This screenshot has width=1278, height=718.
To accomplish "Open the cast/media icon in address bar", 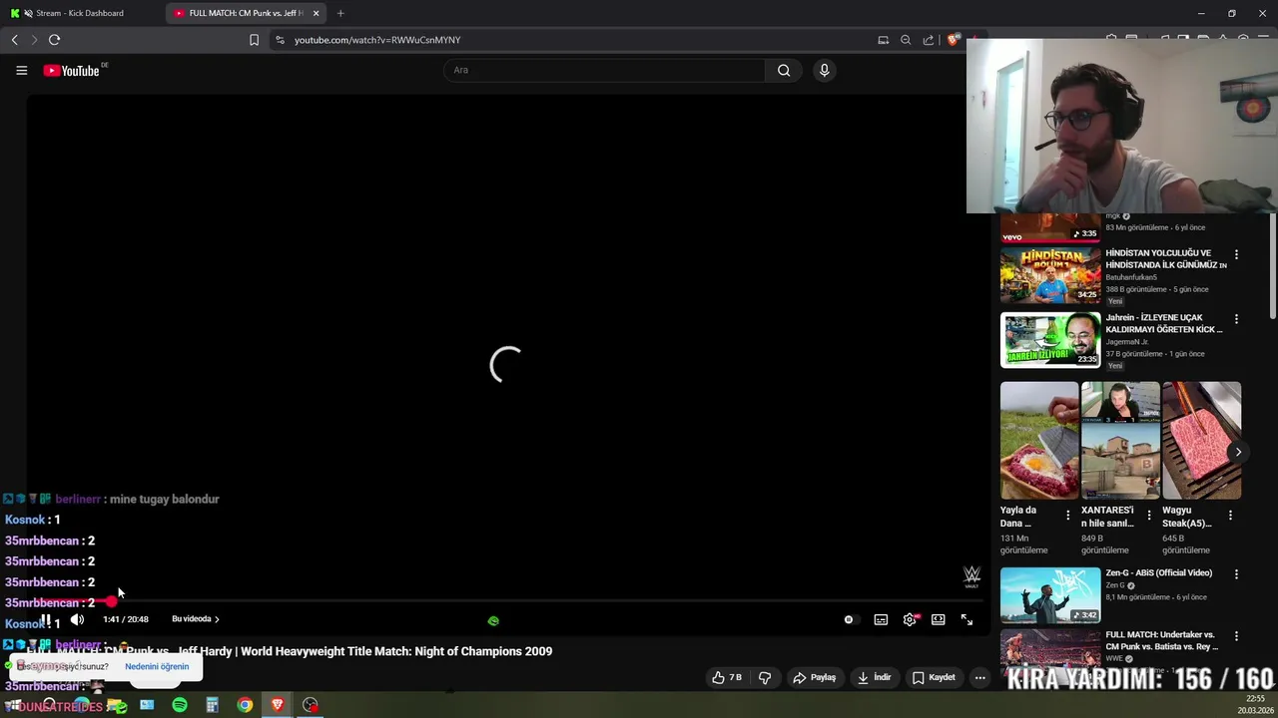I will click(x=883, y=40).
